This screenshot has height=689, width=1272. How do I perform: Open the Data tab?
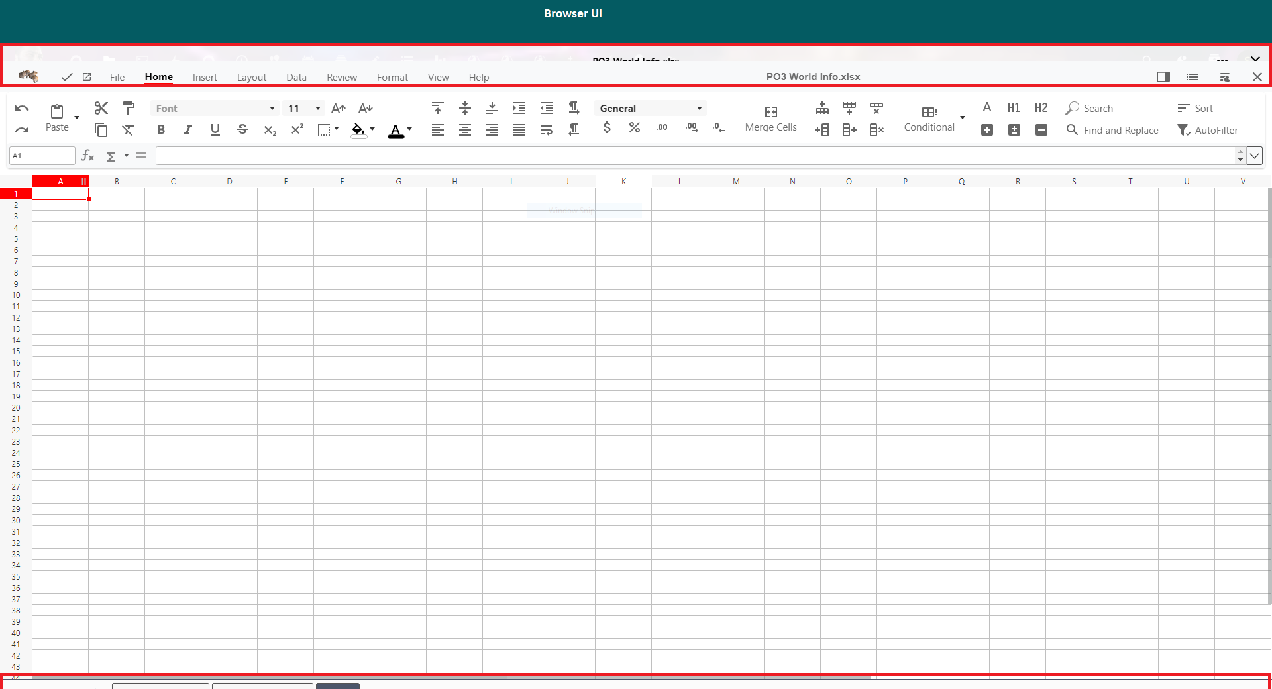[x=296, y=78]
